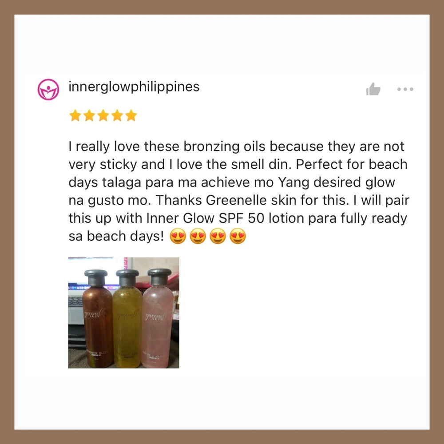The height and width of the screenshot is (444, 444).
Task: Click the second yellow rating star
Action: [x=89, y=115]
